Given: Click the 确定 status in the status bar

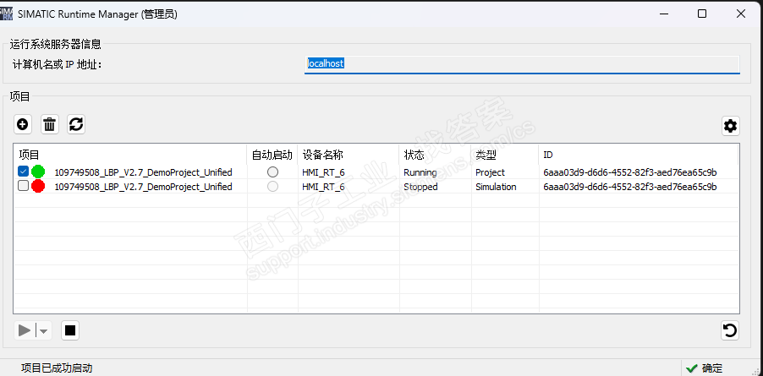Looking at the screenshot, I should pyautogui.click(x=704, y=368).
